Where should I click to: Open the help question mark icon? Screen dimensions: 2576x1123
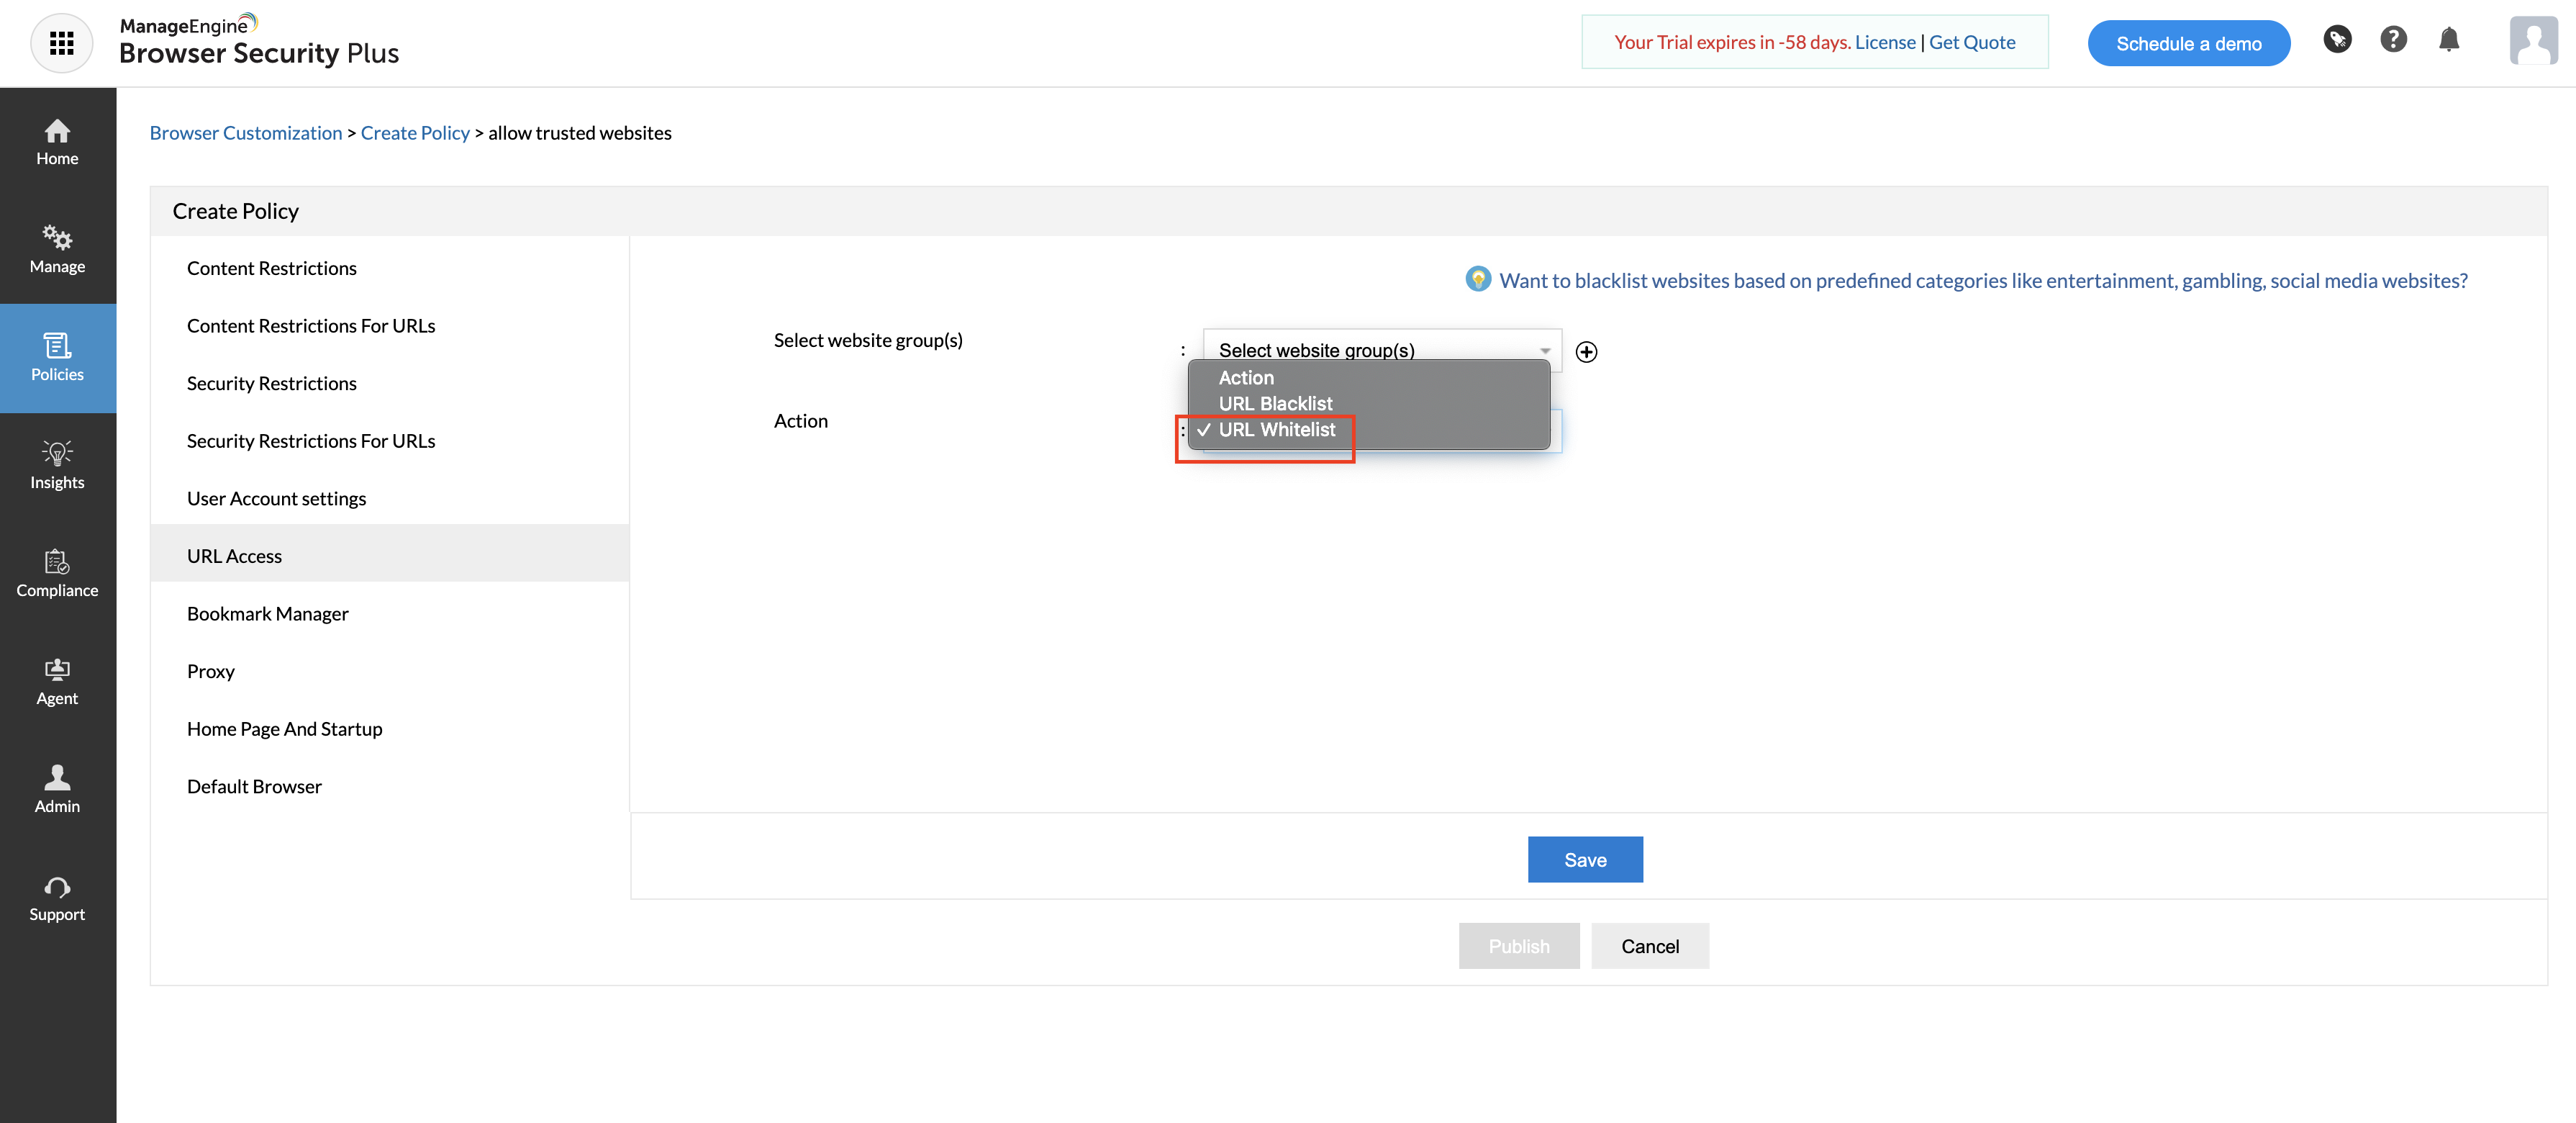2393,40
